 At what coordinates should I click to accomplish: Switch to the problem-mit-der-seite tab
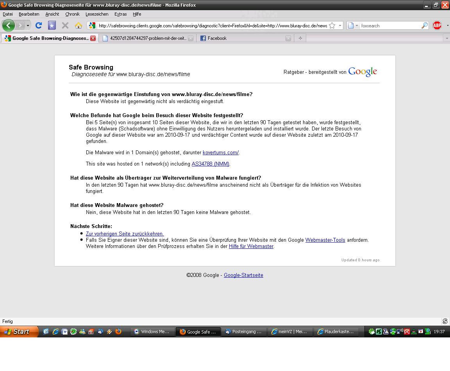(148, 38)
